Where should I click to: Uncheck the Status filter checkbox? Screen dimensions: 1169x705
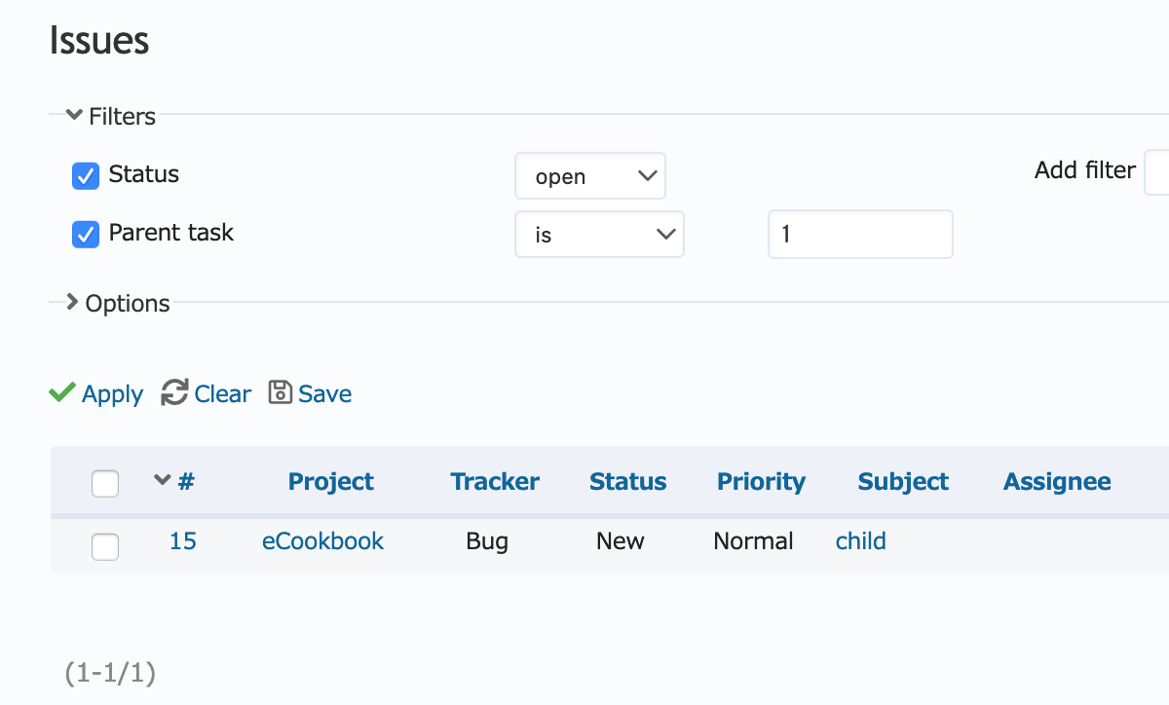86,176
